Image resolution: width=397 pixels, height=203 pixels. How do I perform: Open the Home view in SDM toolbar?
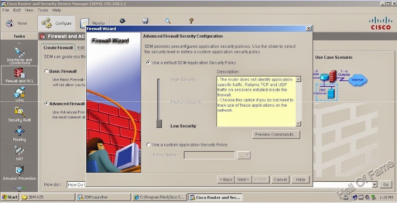16,23
